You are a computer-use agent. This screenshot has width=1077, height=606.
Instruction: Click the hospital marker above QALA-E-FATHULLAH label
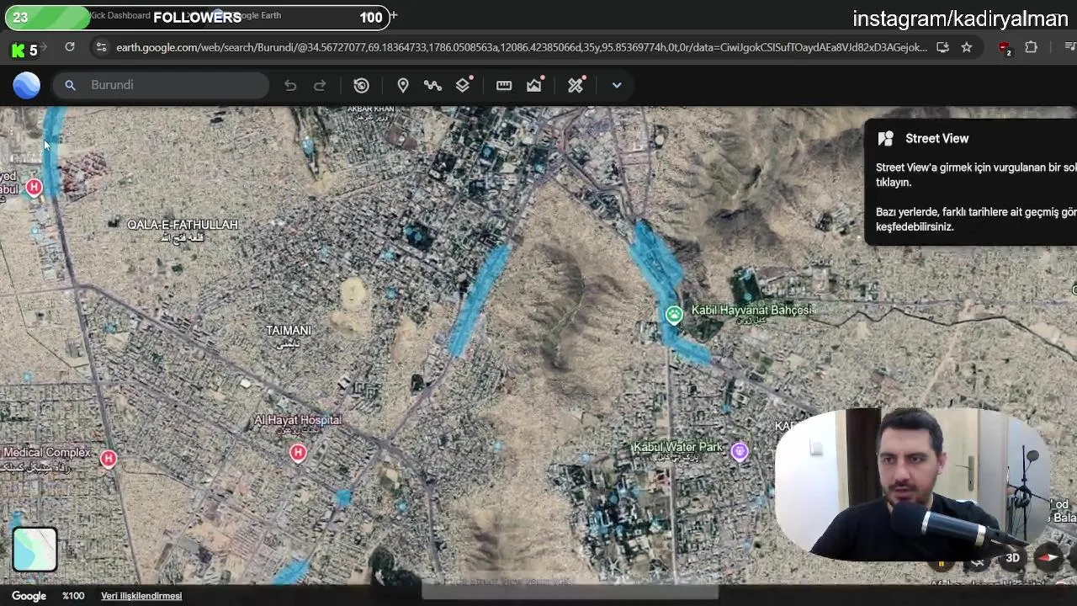click(34, 187)
